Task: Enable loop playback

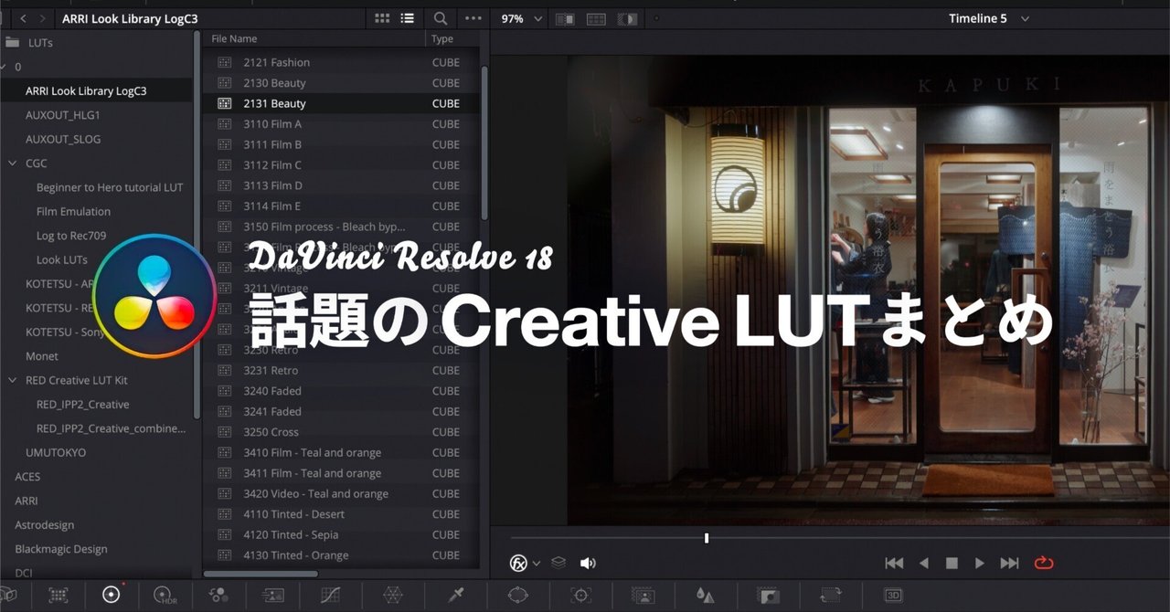Action: click(x=1044, y=564)
